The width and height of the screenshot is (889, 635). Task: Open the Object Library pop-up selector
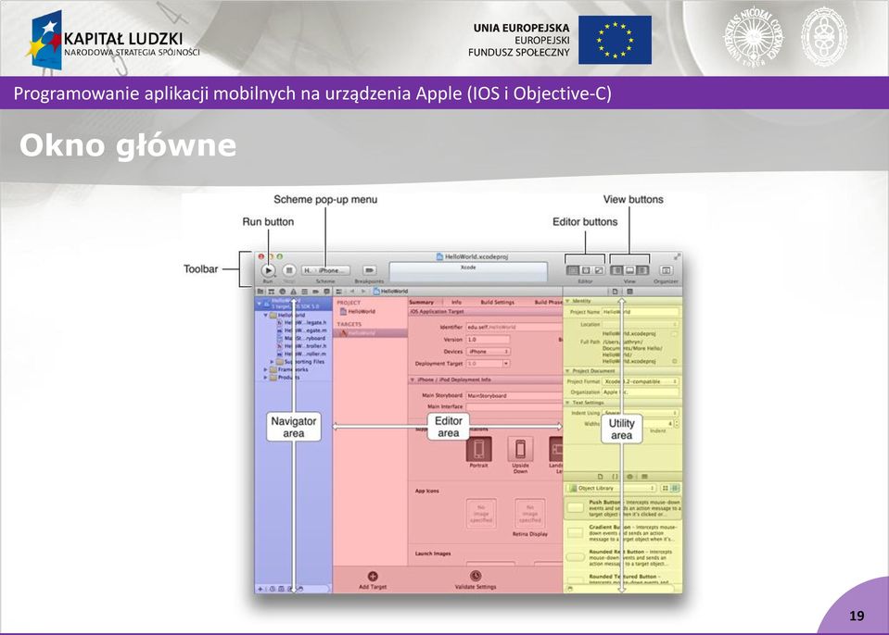click(611, 488)
